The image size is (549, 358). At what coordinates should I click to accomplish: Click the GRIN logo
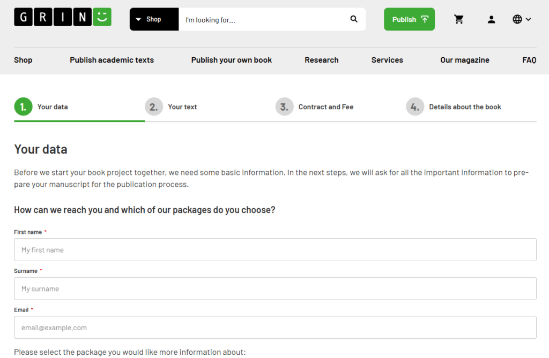(62, 17)
